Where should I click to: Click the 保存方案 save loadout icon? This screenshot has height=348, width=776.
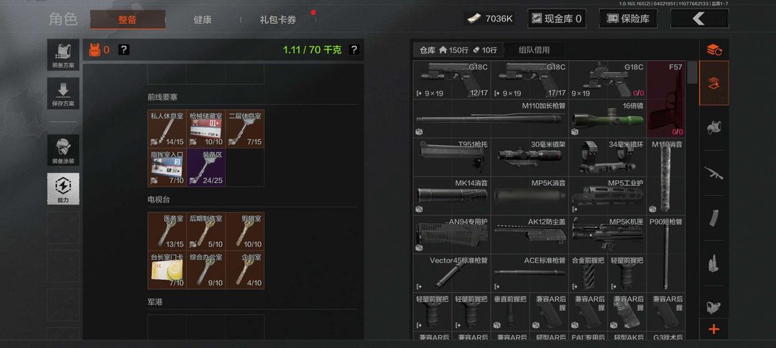pos(63,93)
